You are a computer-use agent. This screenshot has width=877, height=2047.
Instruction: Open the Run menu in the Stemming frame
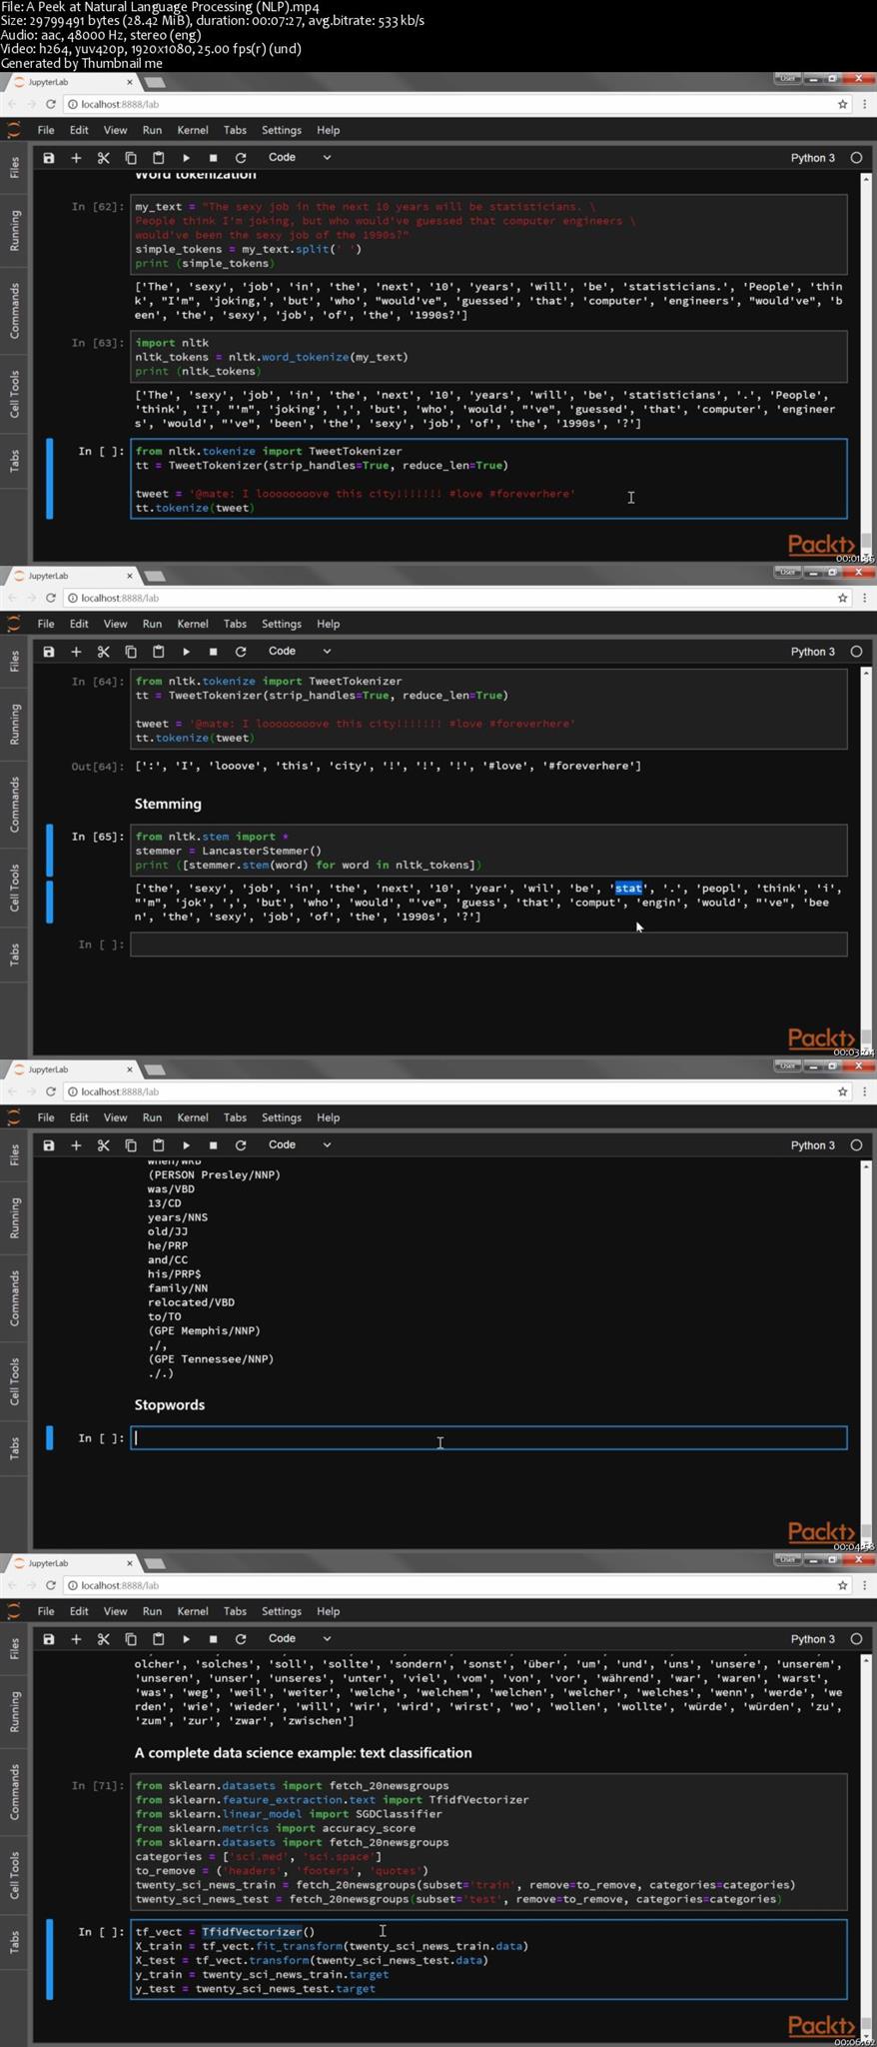[152, 624]
